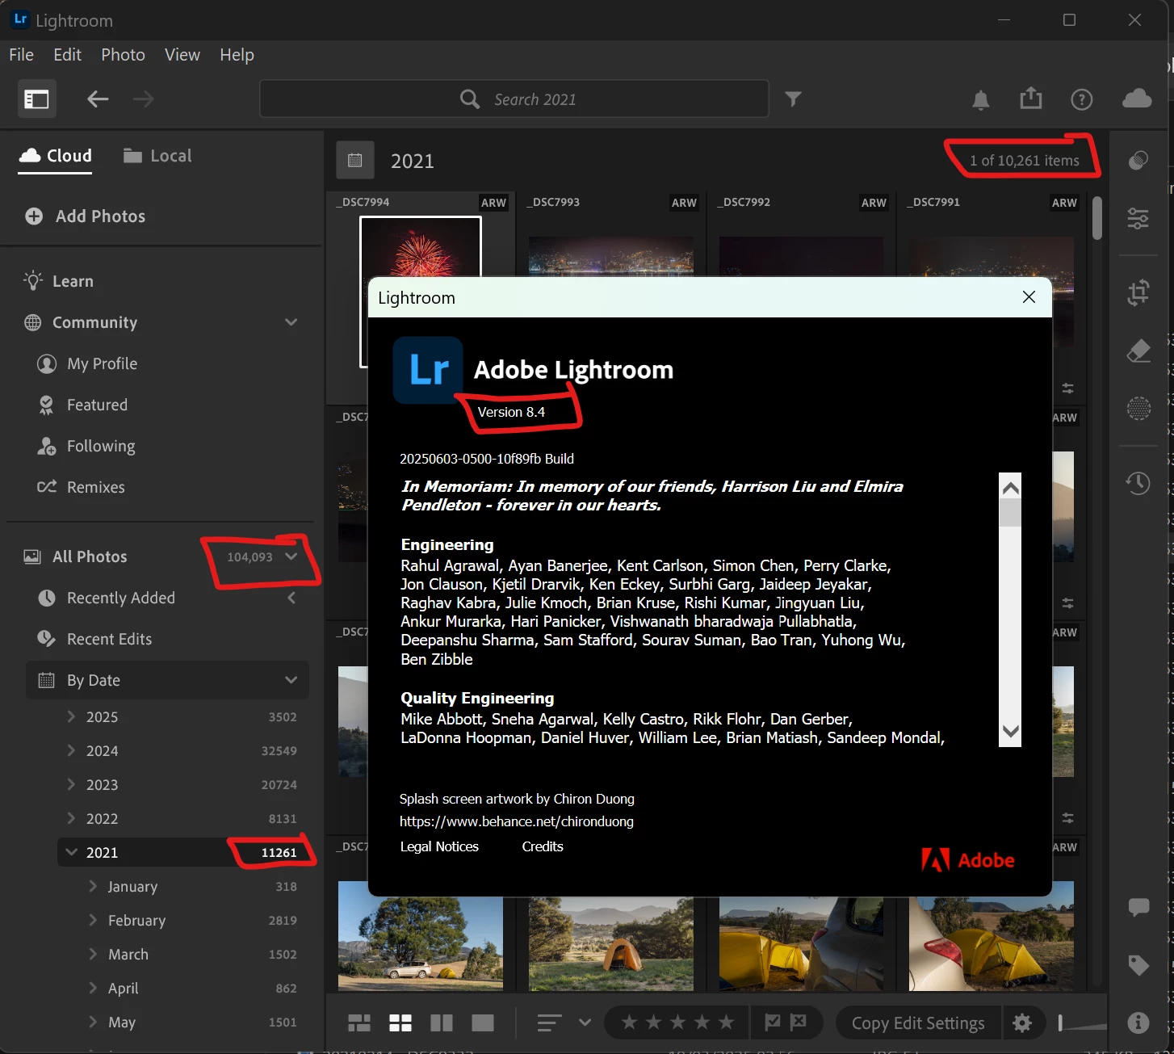This screenshot has height=1054, width=1174.
Task: Go back with the left arrow
Action: (x=98, y=99)
